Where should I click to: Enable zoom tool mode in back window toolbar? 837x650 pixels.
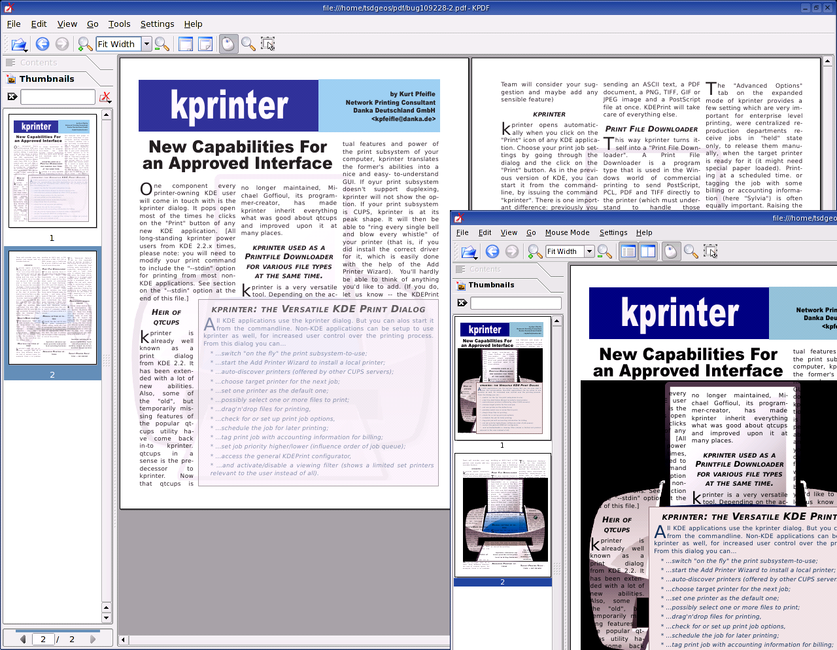tap(248, 44)
